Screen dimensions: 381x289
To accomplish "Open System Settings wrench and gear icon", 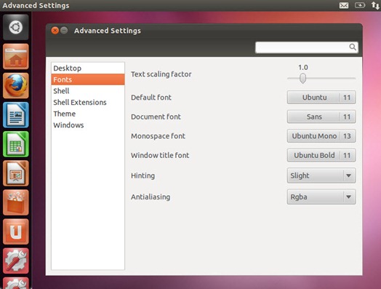I will point(16,261).
